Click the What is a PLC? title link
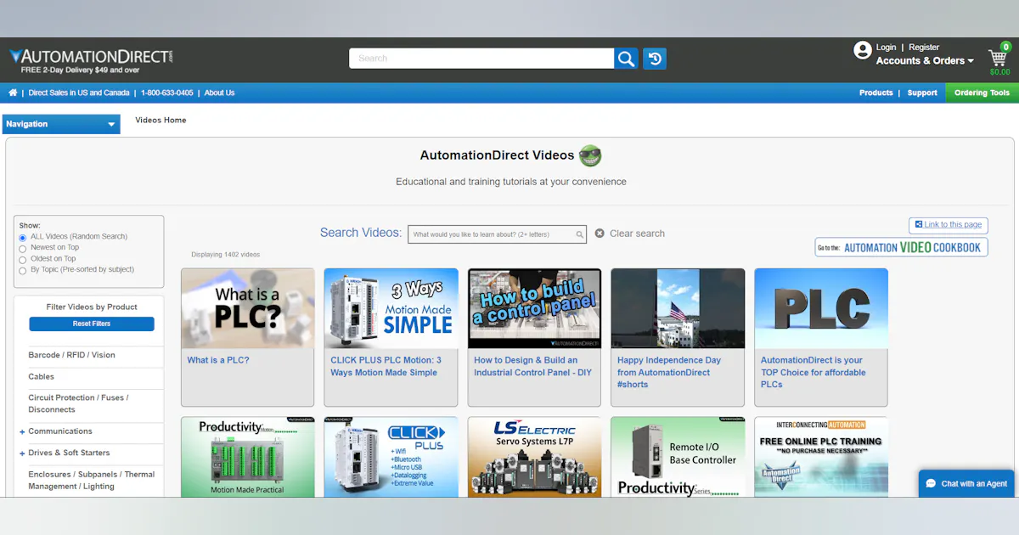The height and width of the screenshot is (535, 1019). (218, 360)
